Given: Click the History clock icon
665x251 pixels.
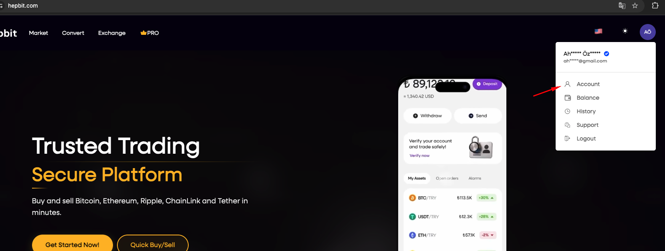Looking at the screenshot, I should (567, 111).
